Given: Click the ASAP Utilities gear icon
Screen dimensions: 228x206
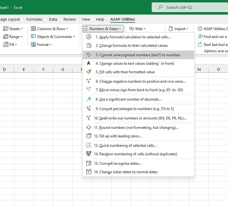Looking at the screenshot, I should click(x=200, y=29).
